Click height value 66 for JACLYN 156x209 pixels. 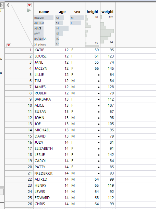point(93,68)
